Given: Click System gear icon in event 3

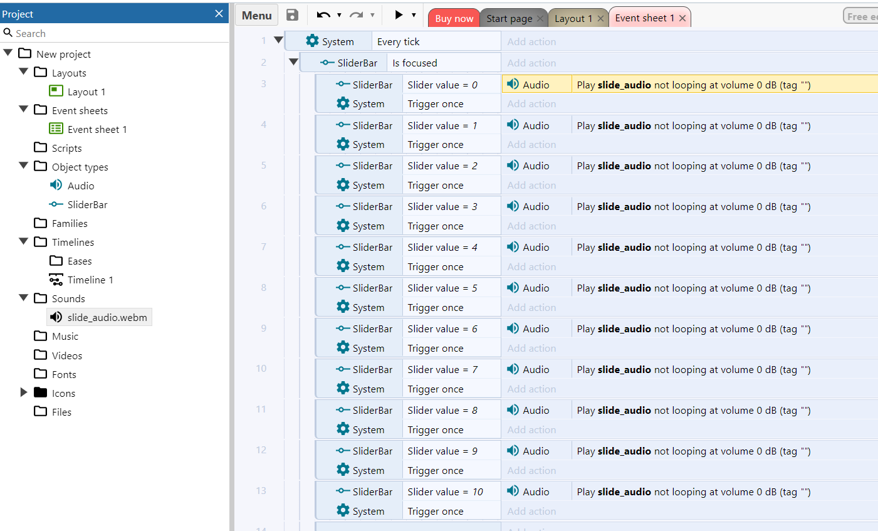Looking at the screenshot, I should (x=343, y=103).
